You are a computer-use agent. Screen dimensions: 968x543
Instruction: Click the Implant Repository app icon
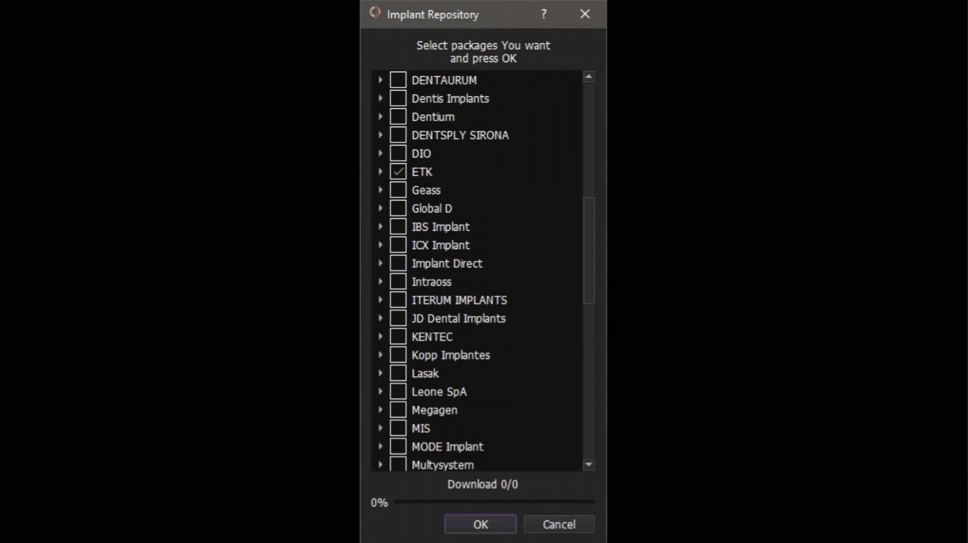click(x=375, y=12)
